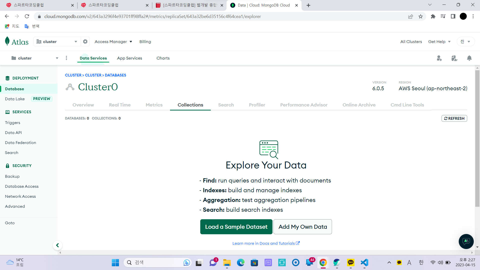The width and height of the screenshot is (480, 270).
Task: Open the Online Archive tab
Action: (x=359, y=105)
